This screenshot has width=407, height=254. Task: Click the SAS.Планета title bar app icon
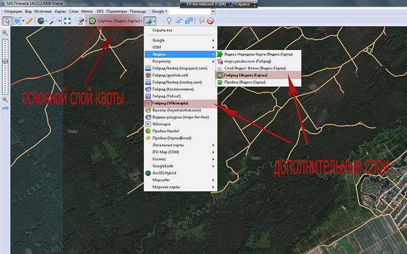[3, 4]
